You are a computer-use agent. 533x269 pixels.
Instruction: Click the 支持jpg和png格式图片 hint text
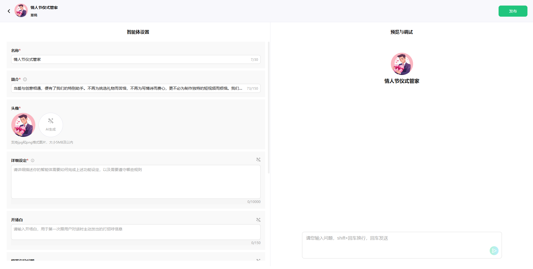pos(42,142)
